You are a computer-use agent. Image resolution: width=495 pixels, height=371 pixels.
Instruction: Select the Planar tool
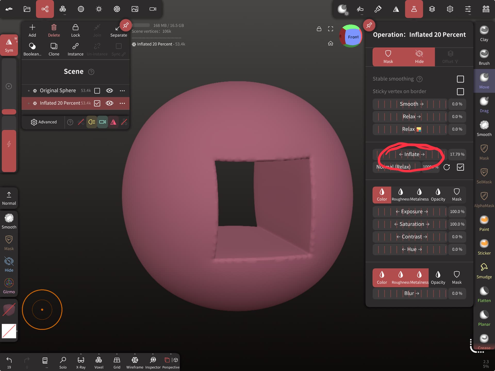[x=484, y=318]
